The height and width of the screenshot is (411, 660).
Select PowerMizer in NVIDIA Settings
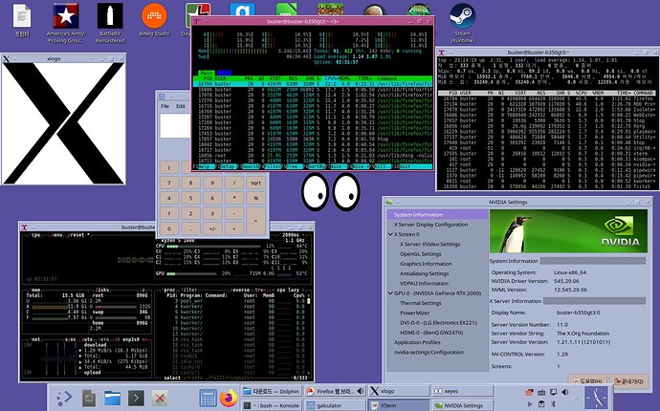[414, 313]
